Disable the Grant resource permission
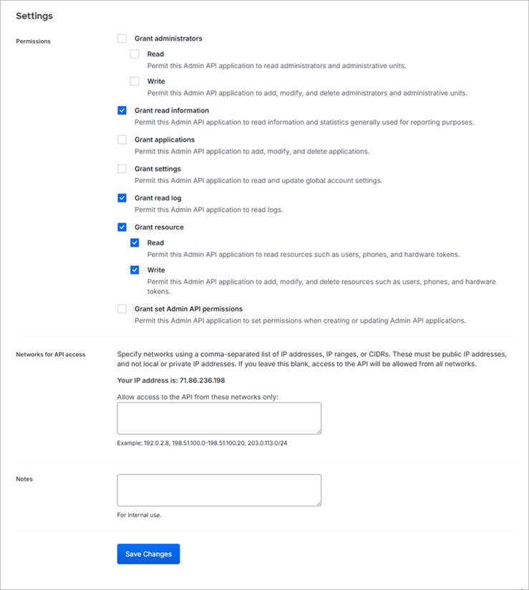The width and height of the screenshot is (529, 590). coord(122,227)
